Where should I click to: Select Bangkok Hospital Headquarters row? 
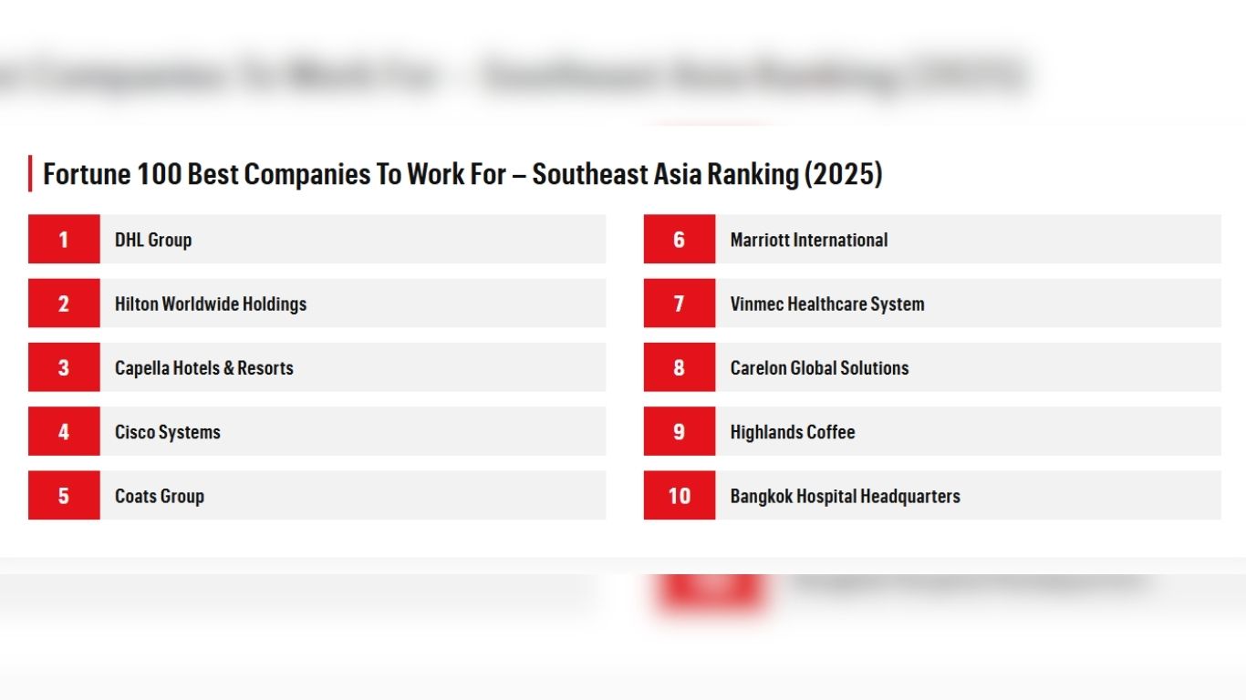932,496
